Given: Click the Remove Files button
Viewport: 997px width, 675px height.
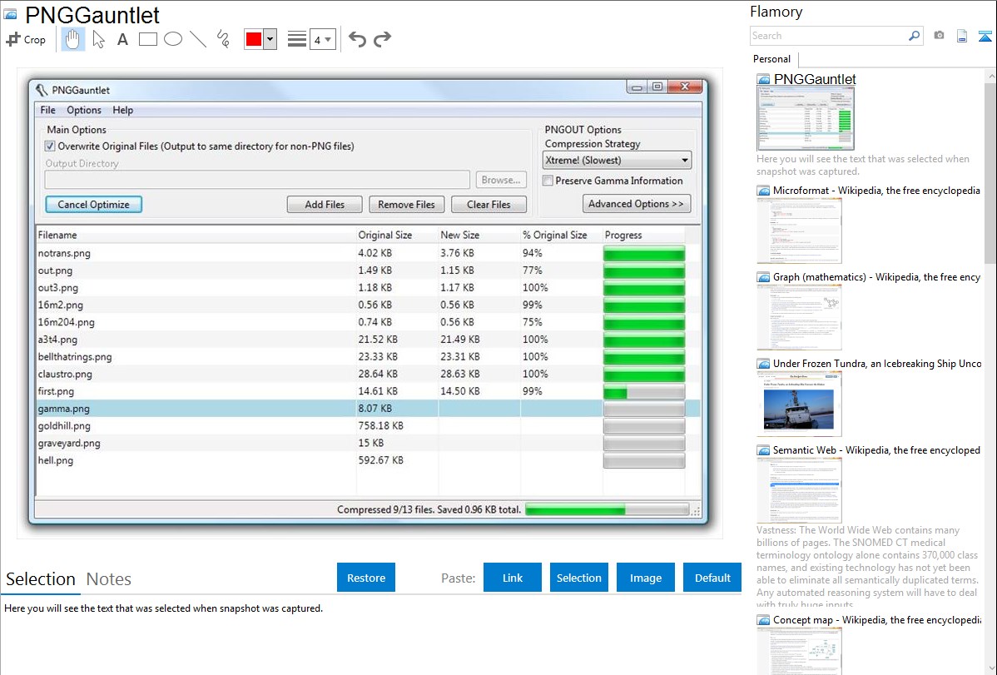Looking at the screenshot, I should click(x=406, y=204).
